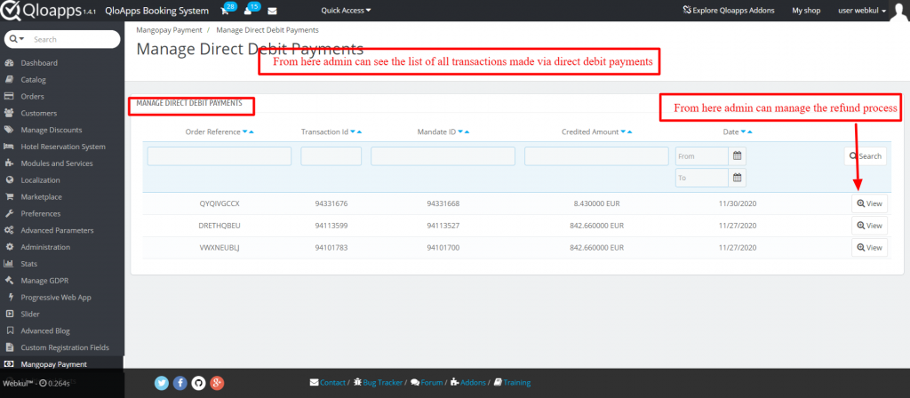This screenshot has width=910, height=398.
Task: Click the GitHub icon in the footer
Action: pyautogui.click(x=198, y=383)
